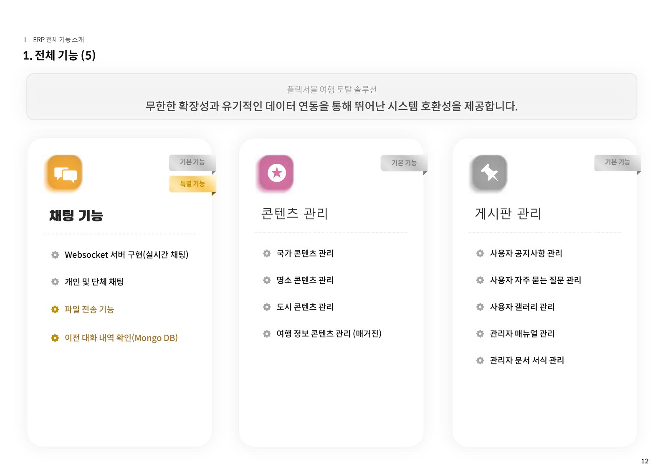The height and width of the screenshot is (473, 668).
Task: Click text 파일 전송 기능
Action: (x=89, y=309)
